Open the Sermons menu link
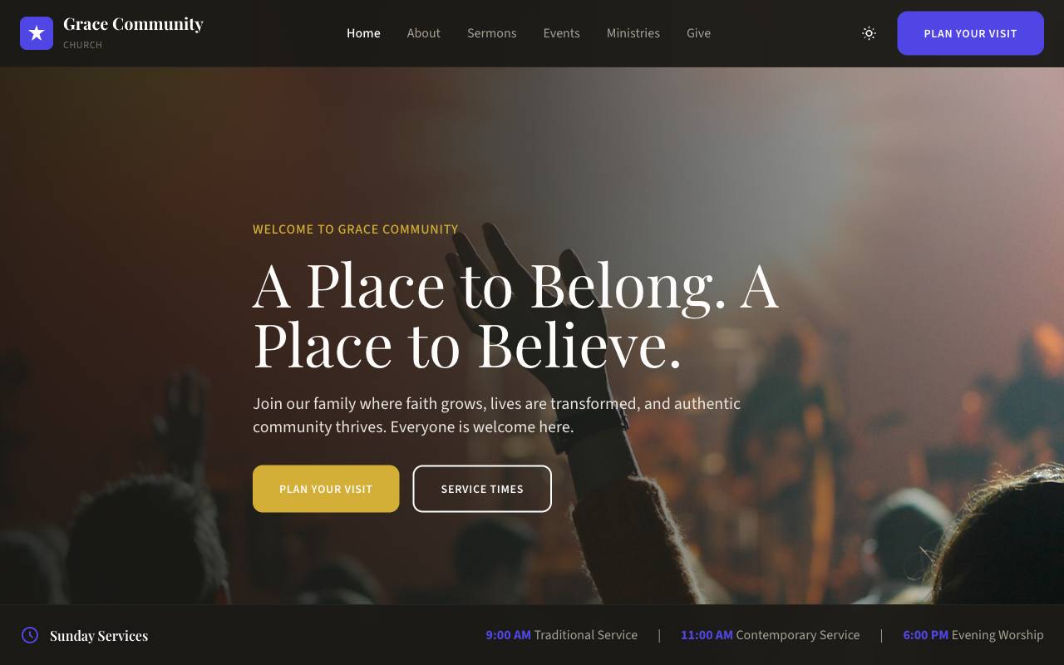 click(x=491, y=33)
